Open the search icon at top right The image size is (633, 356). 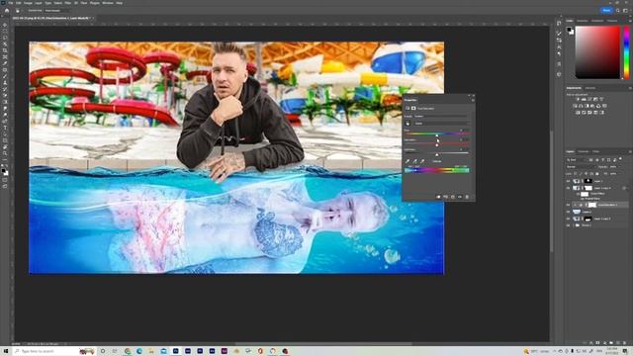[617, 11]
